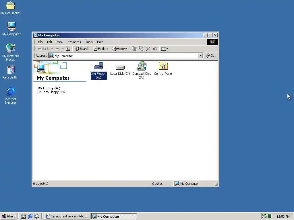Click the Delete X toolbar icon
This screenshot has height=220, width=294.
click(148, 49)
